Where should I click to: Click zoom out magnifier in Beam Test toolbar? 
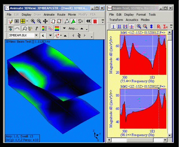(x=145, y=27)
